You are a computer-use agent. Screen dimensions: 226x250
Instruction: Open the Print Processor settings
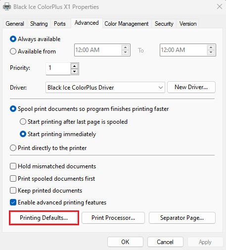[x=113, y=218]
